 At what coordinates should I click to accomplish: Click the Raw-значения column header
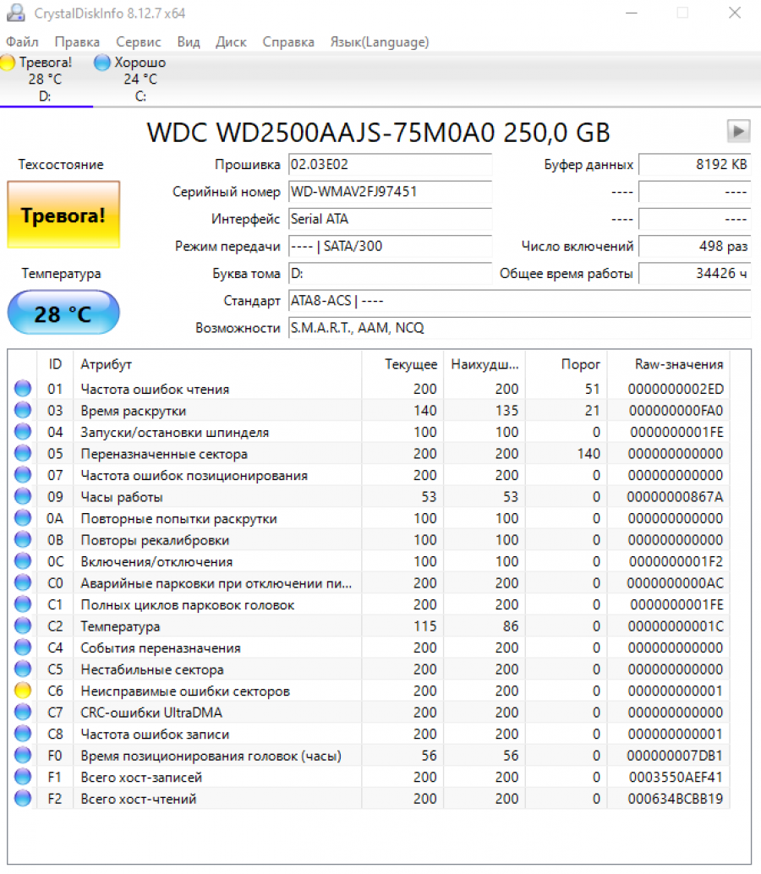coord(678,364)
